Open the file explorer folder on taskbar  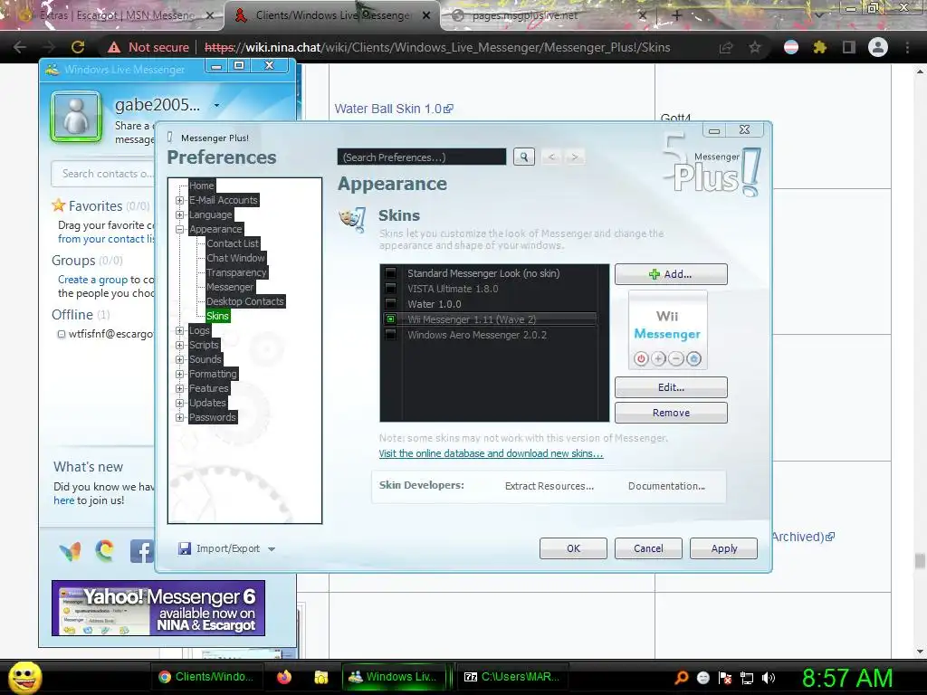pos(321,677)
